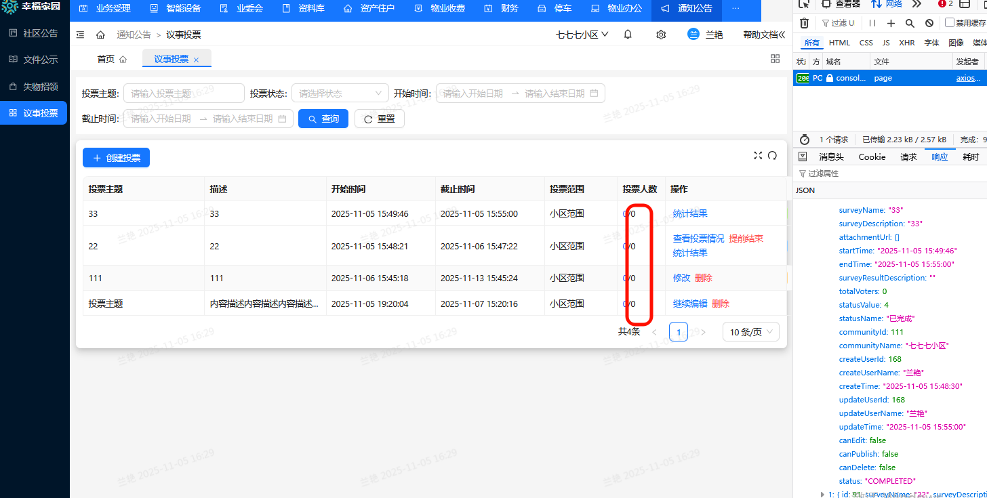Screen dimensions: 987x498
Task: Enable the 禁用缓存 checkbox
Action: [x=950, y=23]
